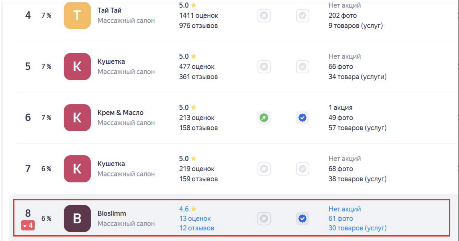Click avatar of Кушетка with 477 оценок

77,66
